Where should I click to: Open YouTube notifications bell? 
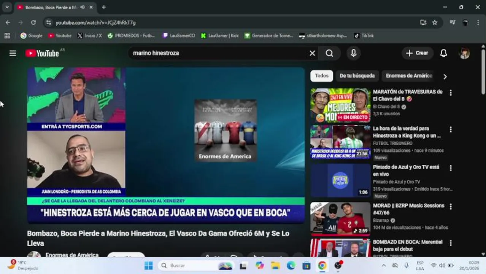pyautogui.click(x=443, y=53)
